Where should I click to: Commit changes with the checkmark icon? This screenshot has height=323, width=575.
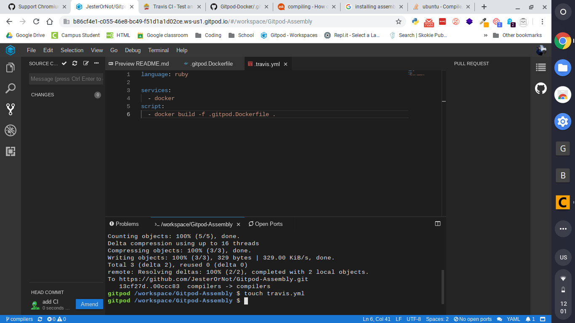click(64, 63)
